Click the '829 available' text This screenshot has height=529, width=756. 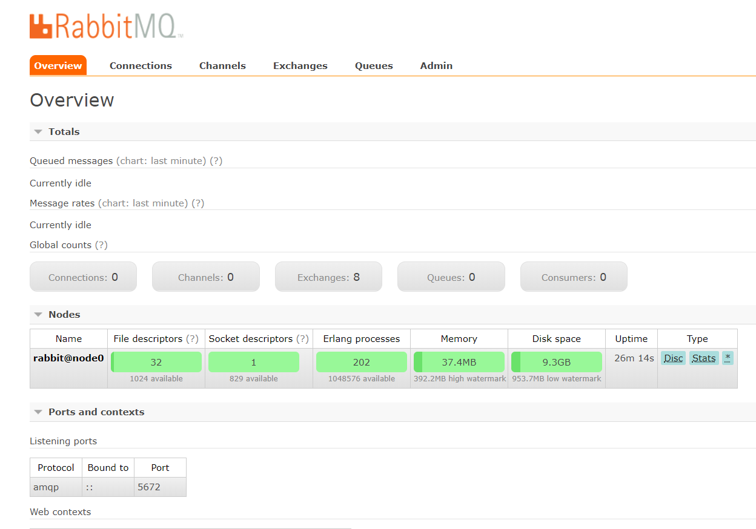254,378
